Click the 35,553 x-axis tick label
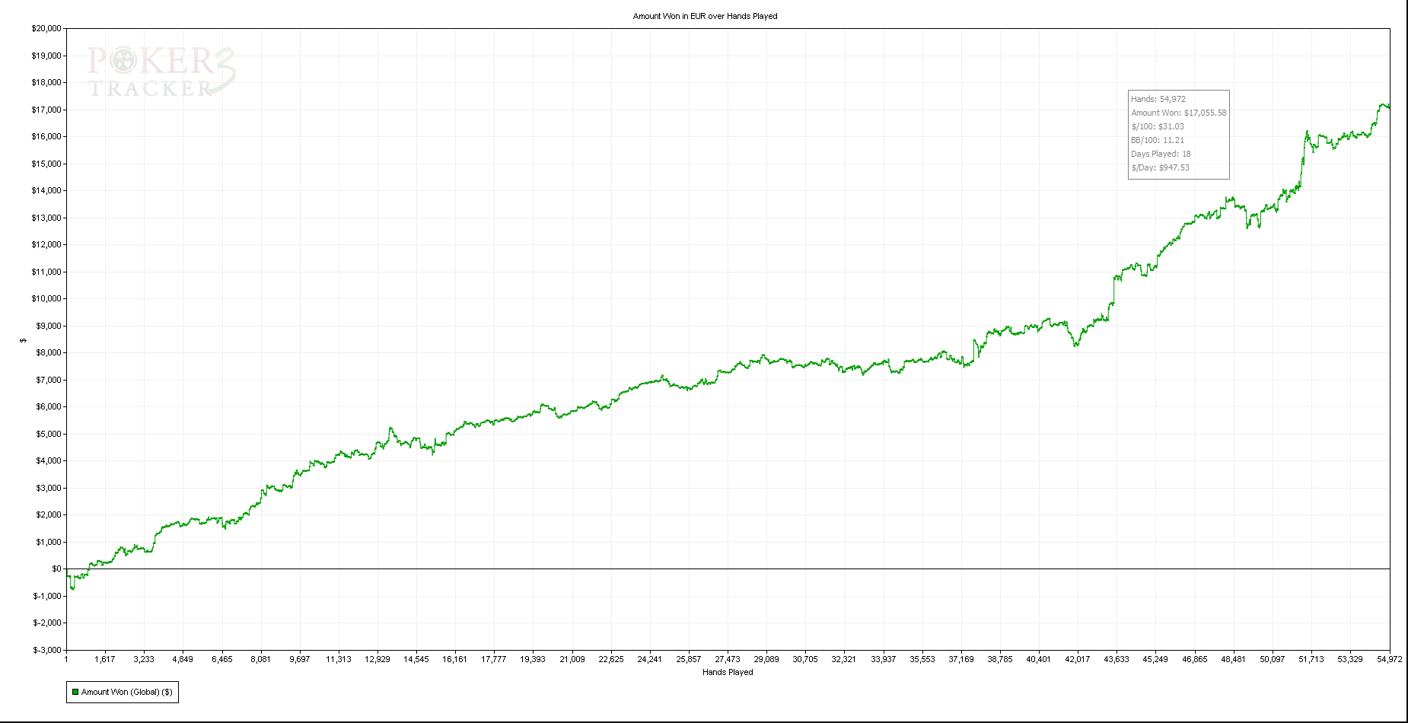The height and width of the screenshot is (723, 1408). point(922,659)
